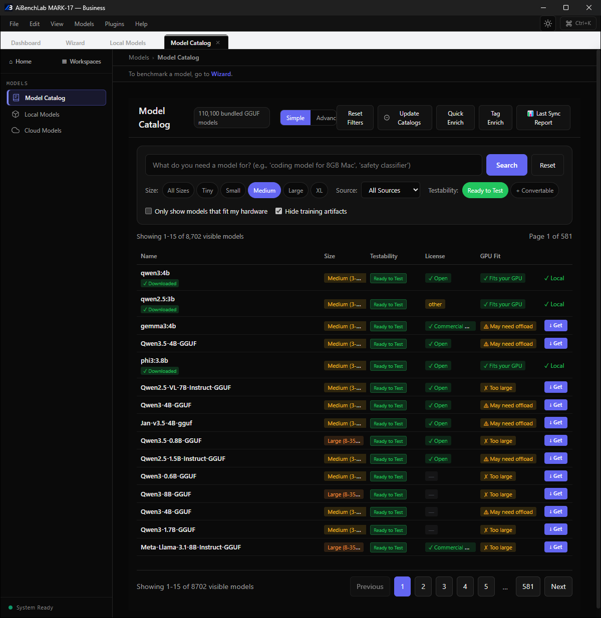Click the Reset Filters button
601x618 pixels.
coord(355,118)
